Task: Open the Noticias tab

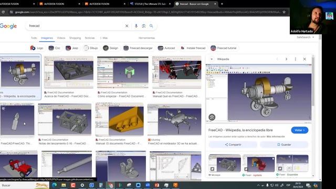Action: click(90, 38)
